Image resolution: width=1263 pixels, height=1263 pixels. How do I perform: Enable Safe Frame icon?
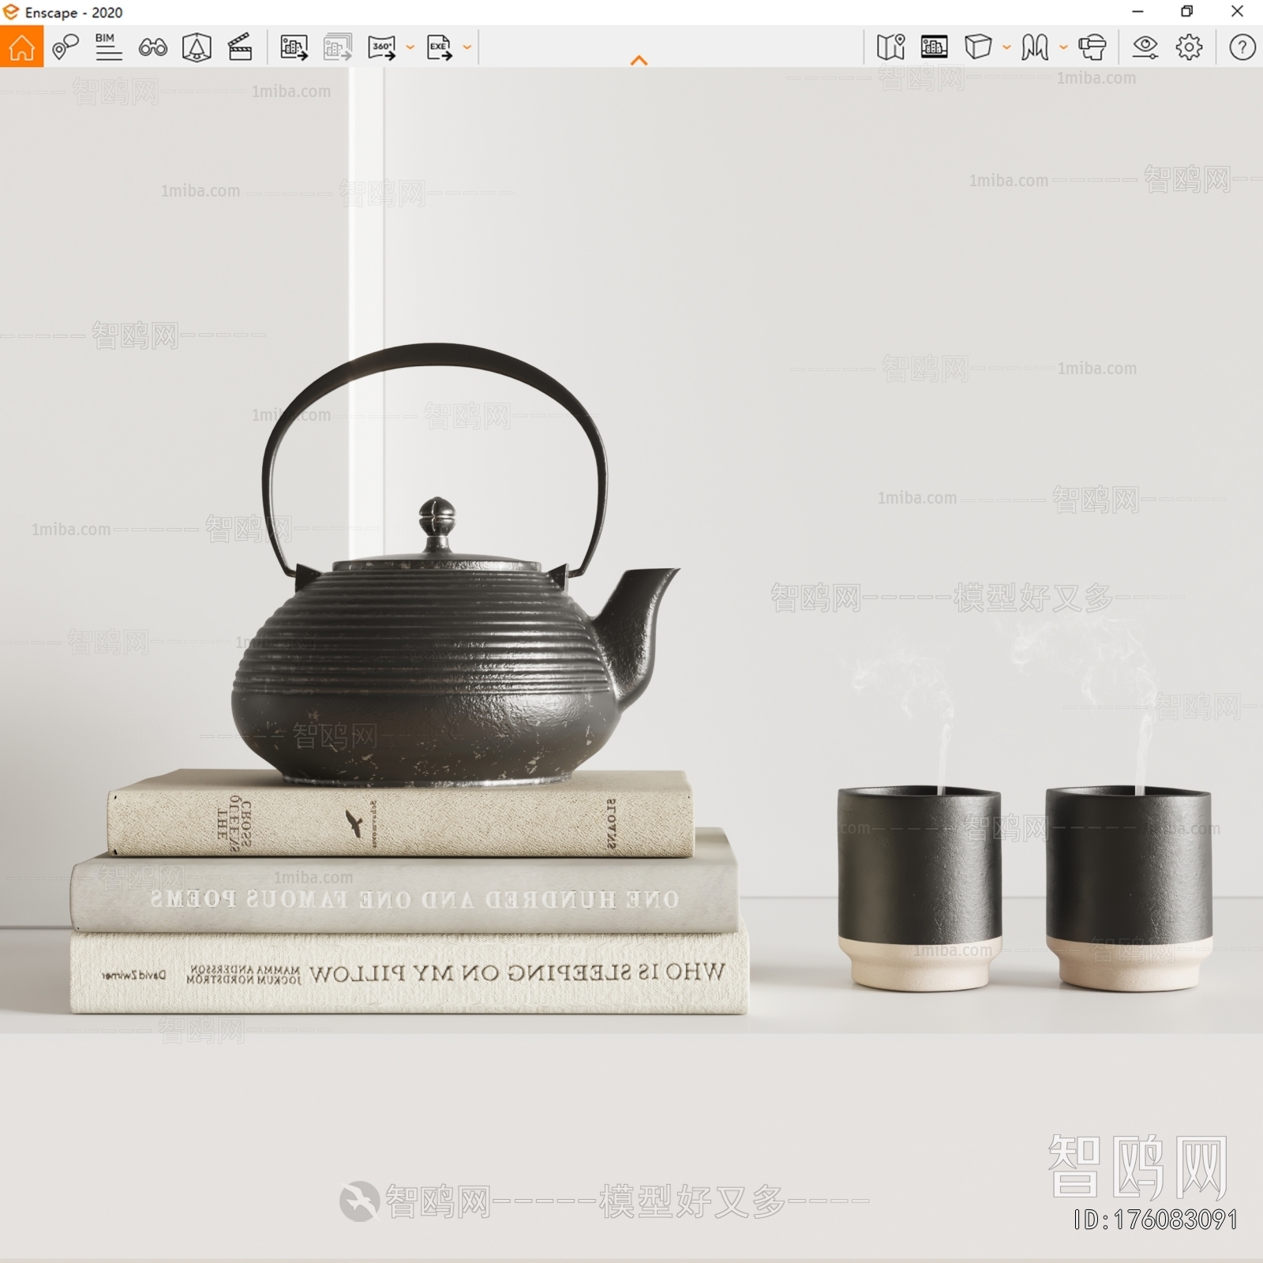[x=197, y=47]
